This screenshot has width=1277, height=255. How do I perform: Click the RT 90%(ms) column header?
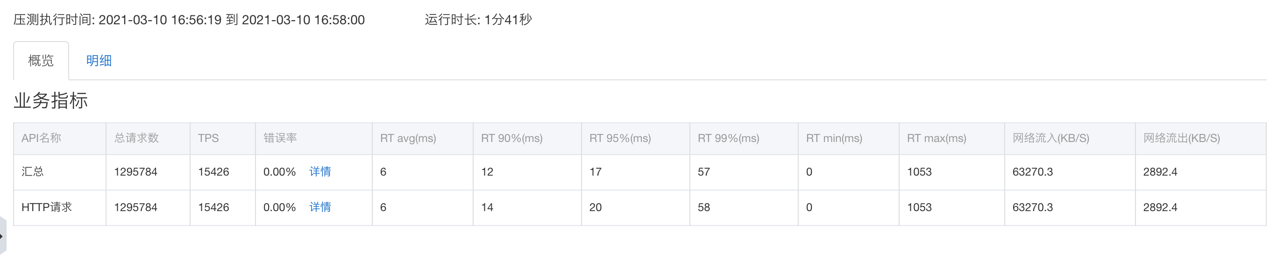pos(511,138)
